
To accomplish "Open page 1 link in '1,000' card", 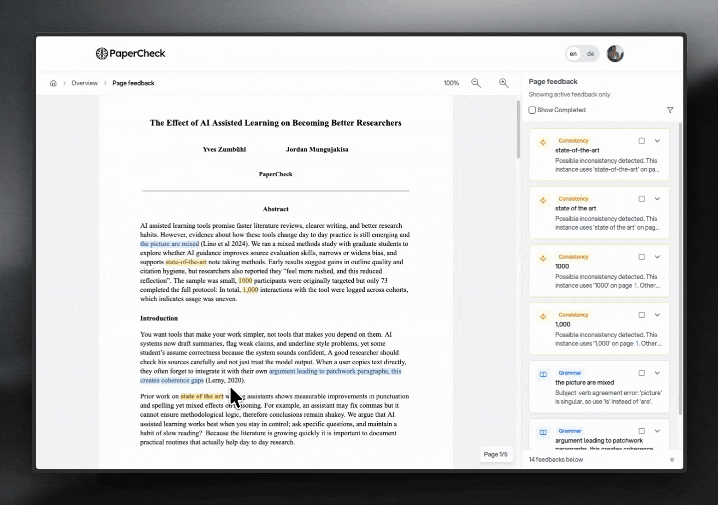I will pos(637,343).
